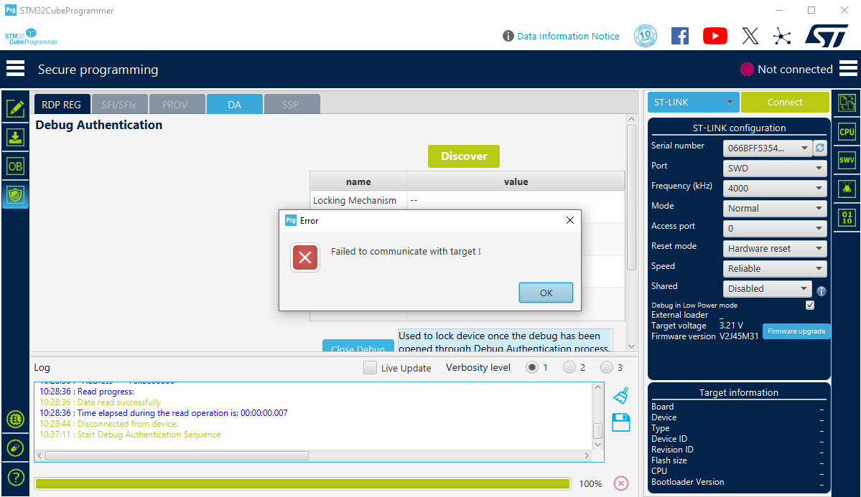This screenshot has height=497, width=861.
Task: Click the green progress bar
Action: pyautogui.click(x=302, y=483)
